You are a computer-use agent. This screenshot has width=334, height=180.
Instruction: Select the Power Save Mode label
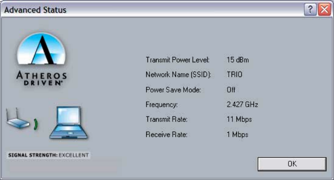[x=173, y=90]
